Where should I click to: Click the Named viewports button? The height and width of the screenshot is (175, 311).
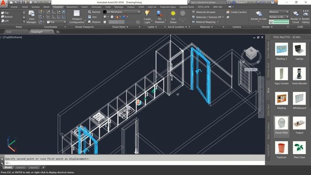click(94, 12)
